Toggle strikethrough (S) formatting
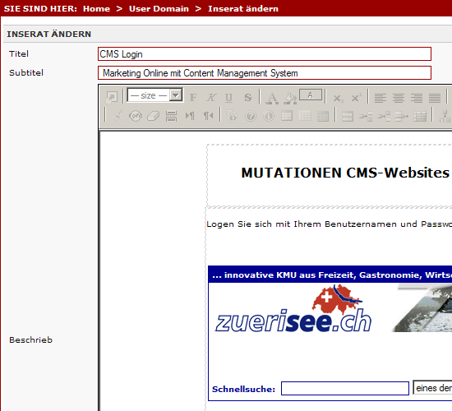 click(247, 98)
